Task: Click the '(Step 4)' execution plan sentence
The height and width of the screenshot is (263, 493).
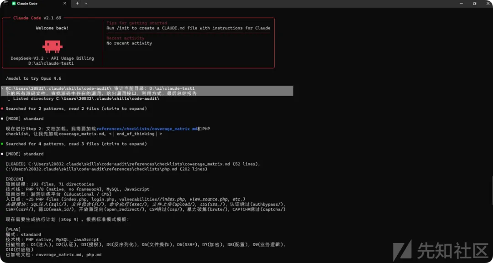Action: click(x=67, y=219)
